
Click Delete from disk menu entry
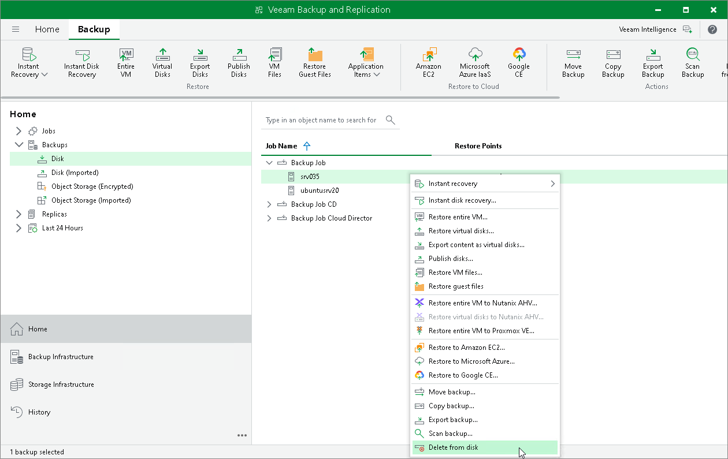(485, 447)
